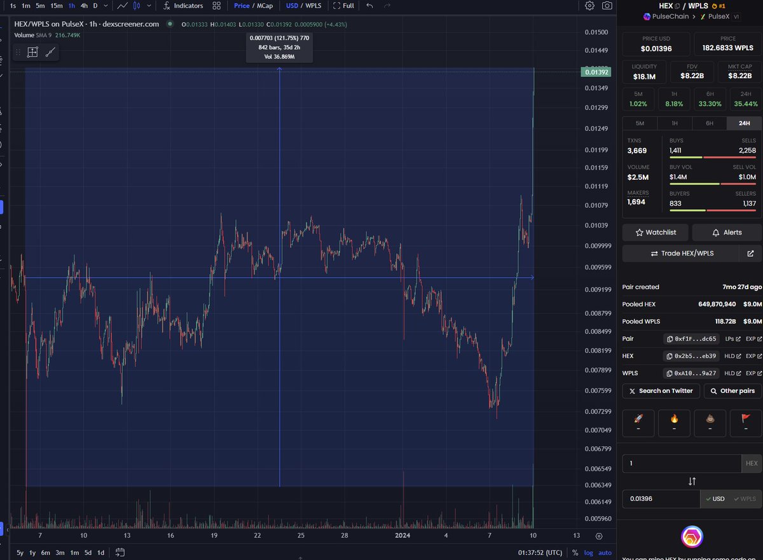Select the 1m timeframe in top toolbar
Image resolution: width=763 pixels, height=560 pixels.
click(26, 6)
